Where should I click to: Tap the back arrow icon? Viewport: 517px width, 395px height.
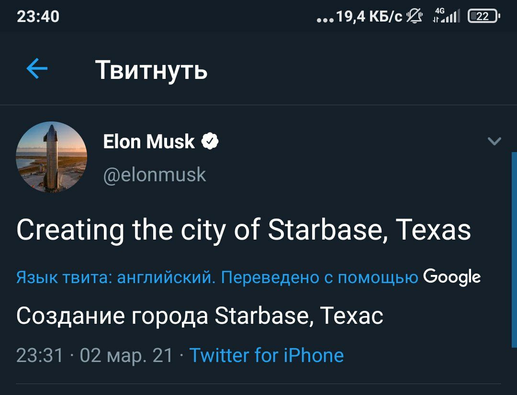37,69
